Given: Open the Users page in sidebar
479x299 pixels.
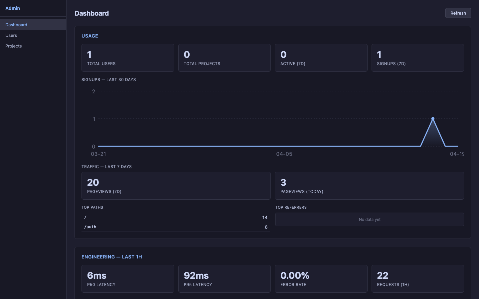Looking at the screenshot, I should click(x=11, y=35).
